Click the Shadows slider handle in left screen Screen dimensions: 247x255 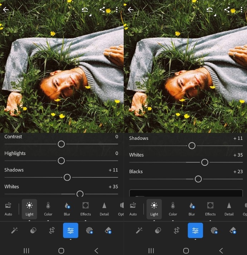click(67, 177)
